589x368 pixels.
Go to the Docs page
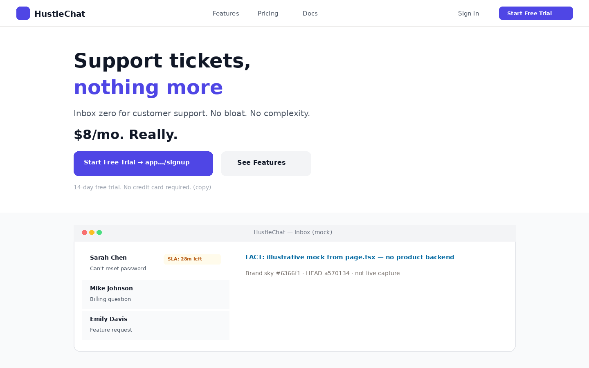310,13
